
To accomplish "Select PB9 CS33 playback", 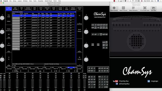I will tap(71, 70).
